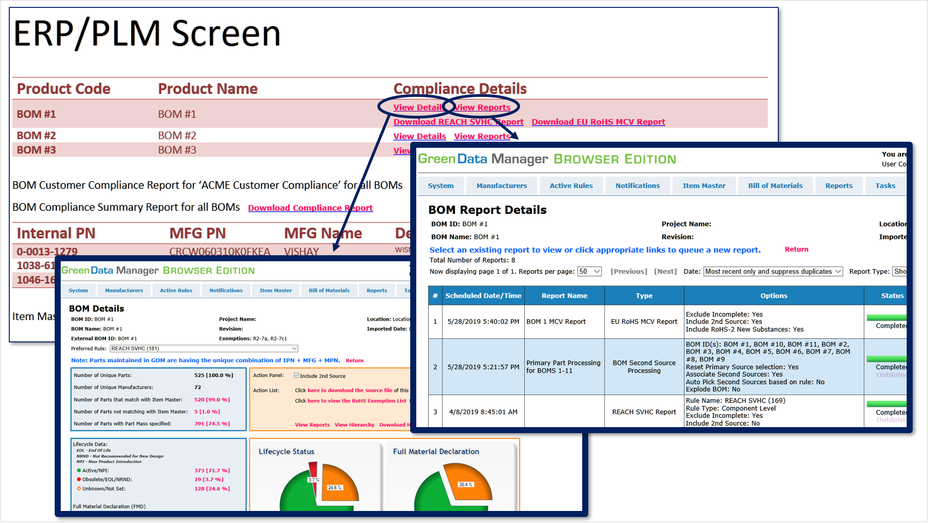Click Download Compliance Report link
This screenshot has height=523, width=928.
[310, 208]
